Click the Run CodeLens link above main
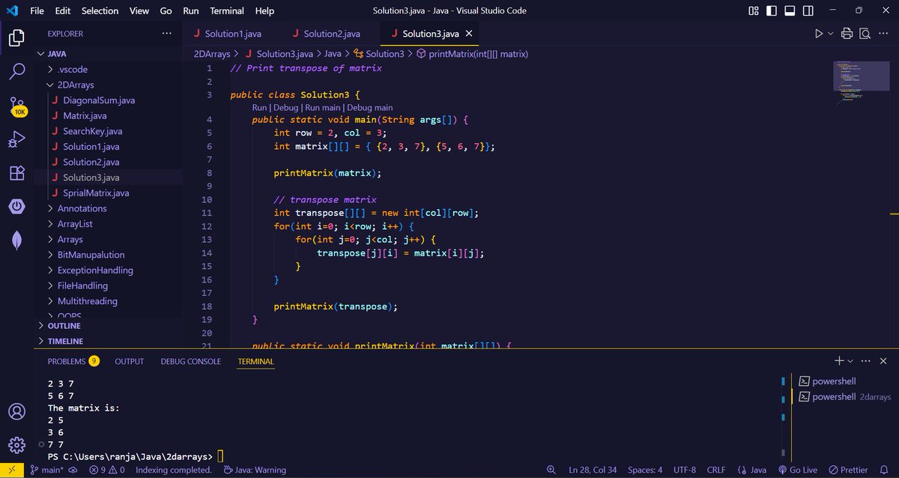The width and height of the screenshot is (899, 478). pos(259,108)
